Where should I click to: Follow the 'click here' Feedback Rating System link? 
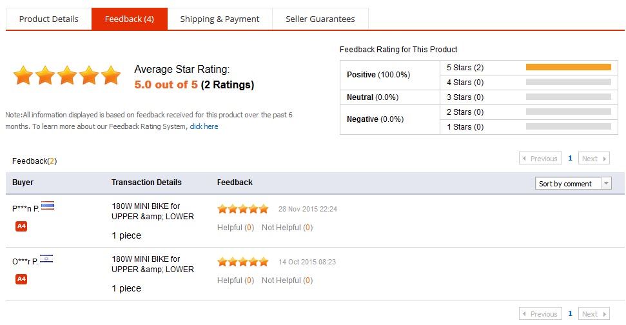204,126
